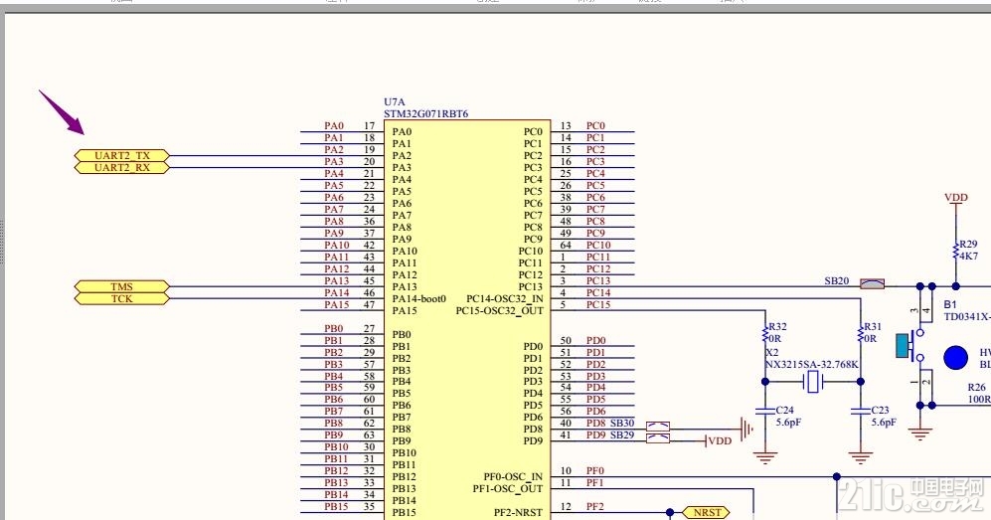Select the blue round button cap symbol
Viewport: 991px width, 520px height.
point(955,358)
